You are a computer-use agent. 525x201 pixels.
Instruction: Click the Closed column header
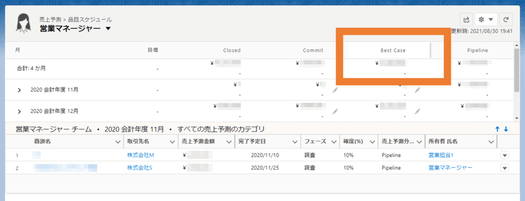click(232, 51)
